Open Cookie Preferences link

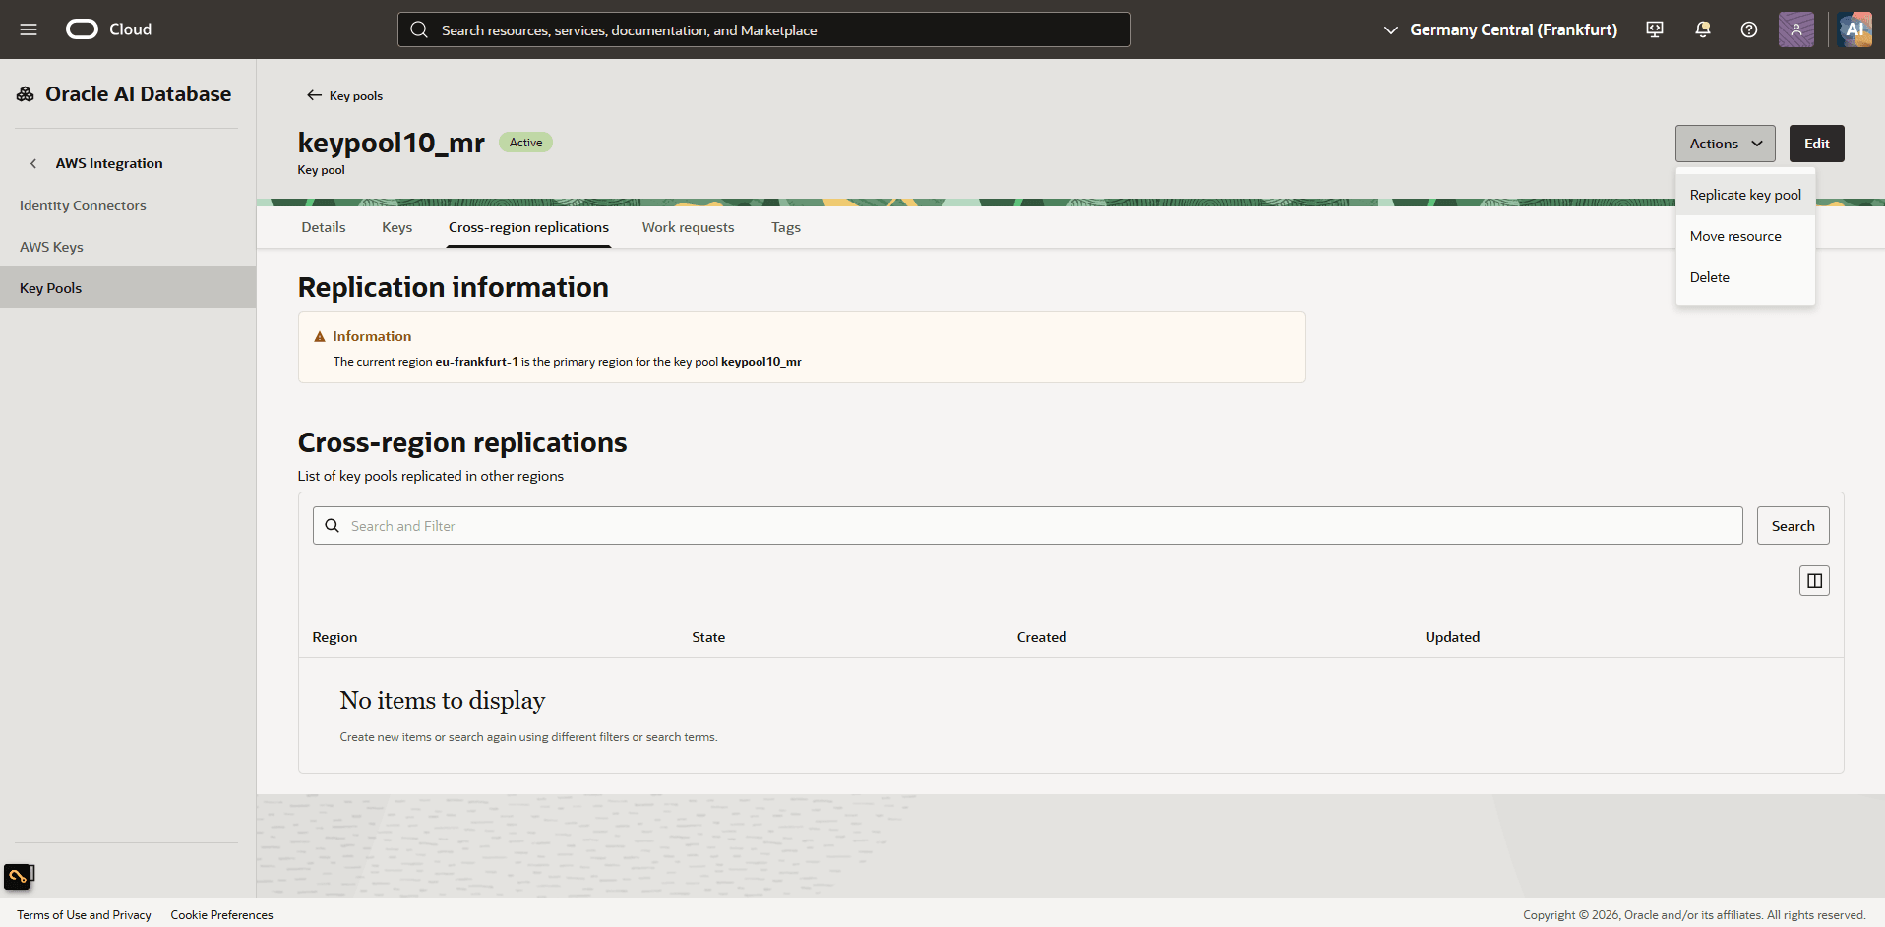click(221, 915)
